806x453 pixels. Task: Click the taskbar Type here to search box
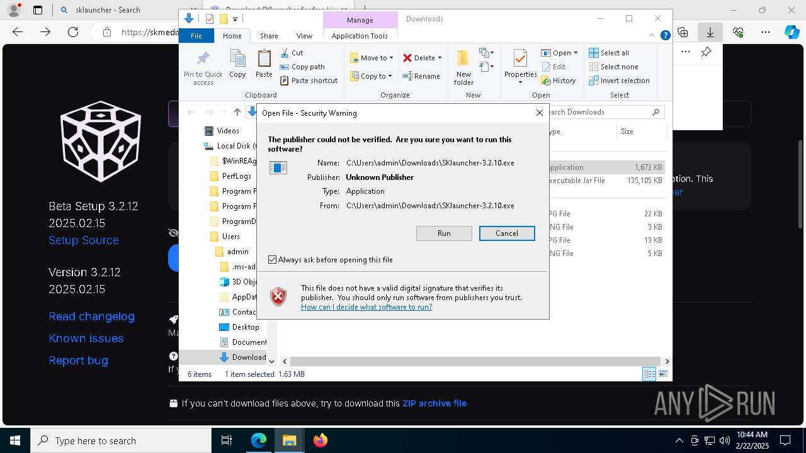click(121, 440)
